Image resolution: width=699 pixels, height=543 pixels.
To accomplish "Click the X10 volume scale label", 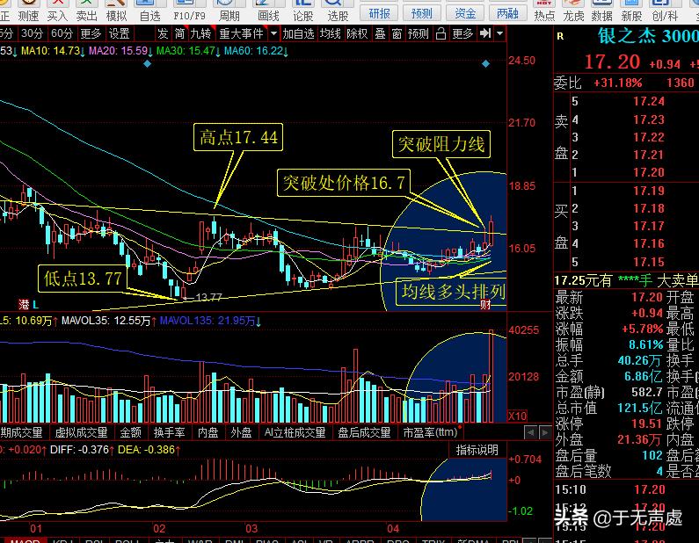I will [518, 416].
